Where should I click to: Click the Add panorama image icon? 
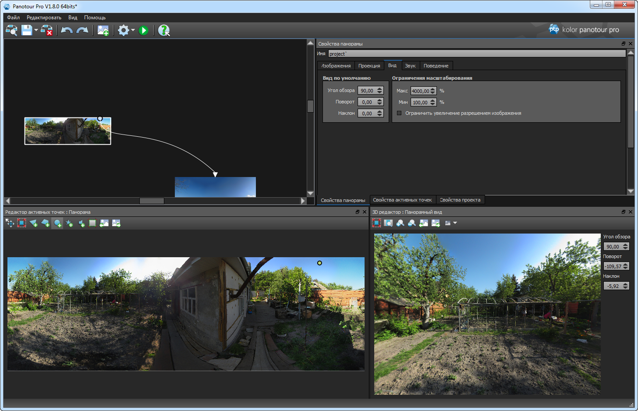103,30
